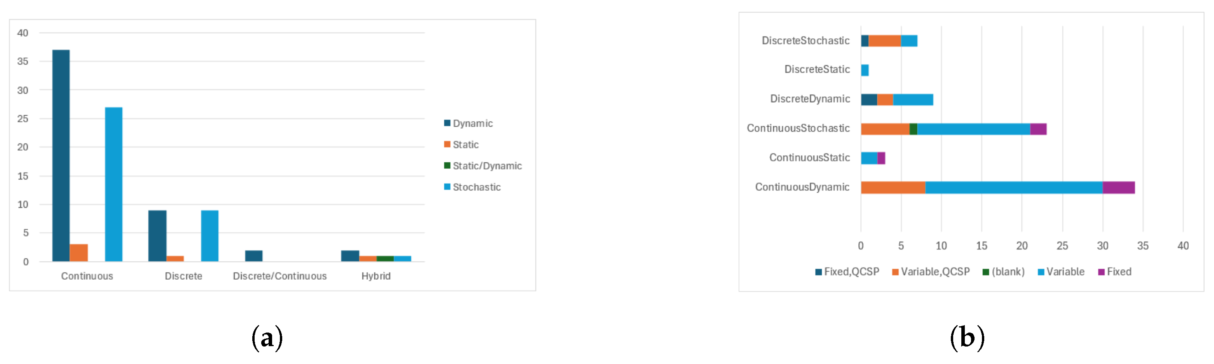Click the Discrete Dynamic bar

[157, 236]
